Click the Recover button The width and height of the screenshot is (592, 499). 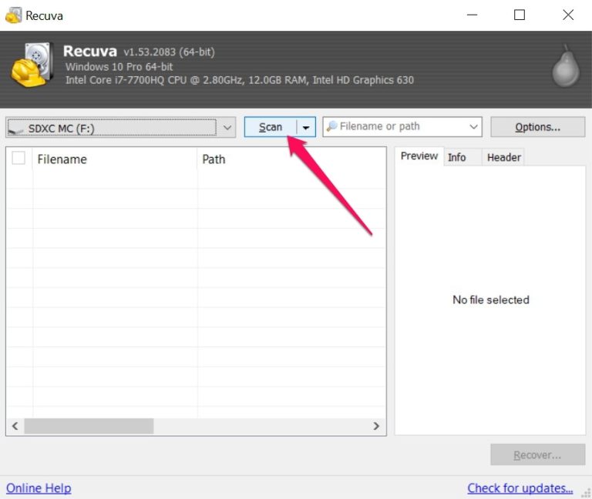(x=537, y=455)
